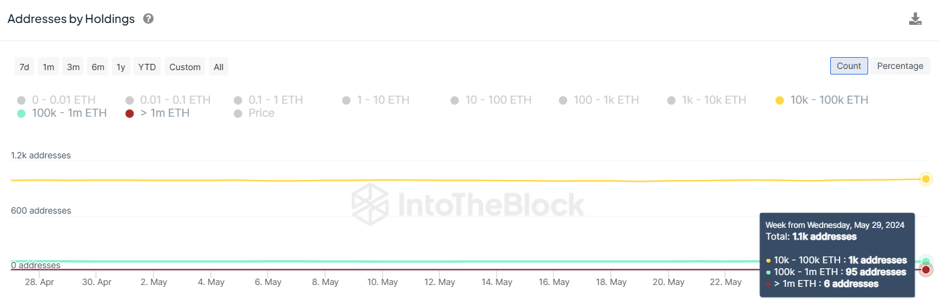Screen dimensions: 939x303
Task: Show the Price series on chart
Action: [254, 113]
